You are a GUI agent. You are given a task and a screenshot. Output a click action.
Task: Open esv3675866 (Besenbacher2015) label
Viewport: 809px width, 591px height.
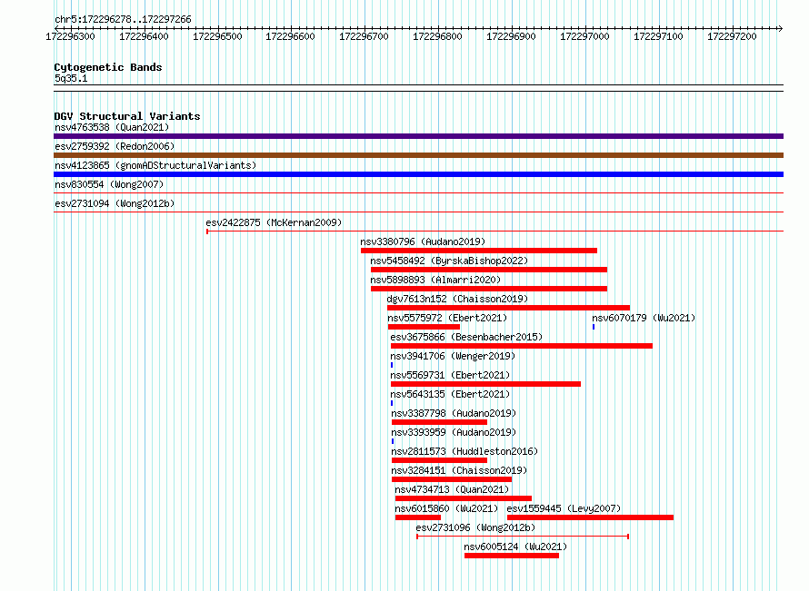pos(466,337)
